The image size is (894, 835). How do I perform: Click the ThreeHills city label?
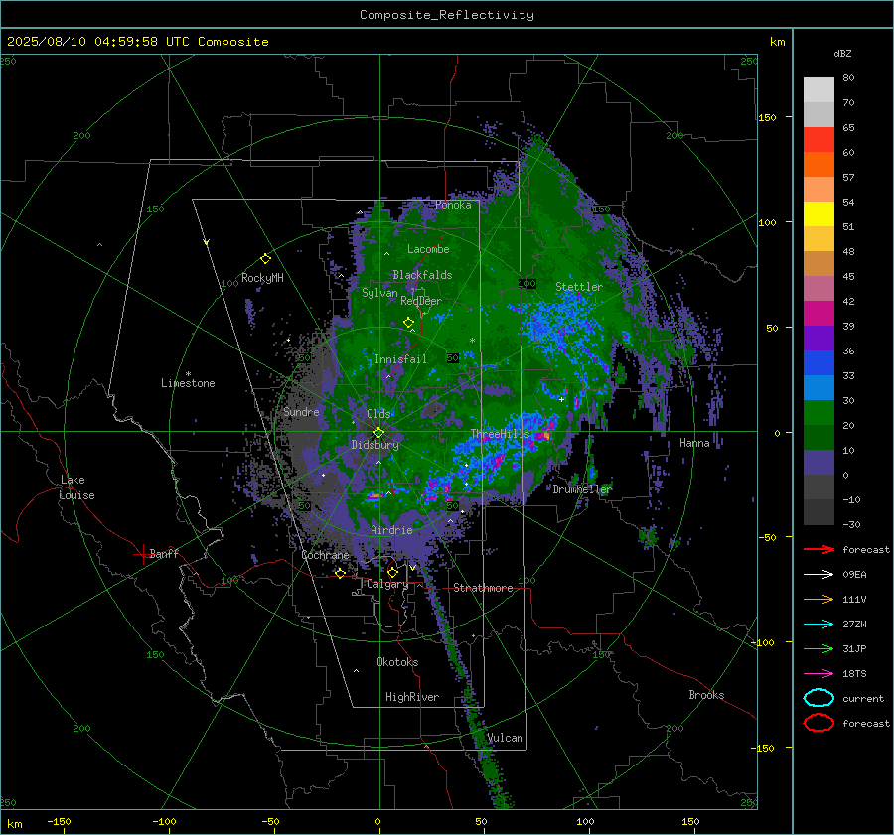pos(500,434)
